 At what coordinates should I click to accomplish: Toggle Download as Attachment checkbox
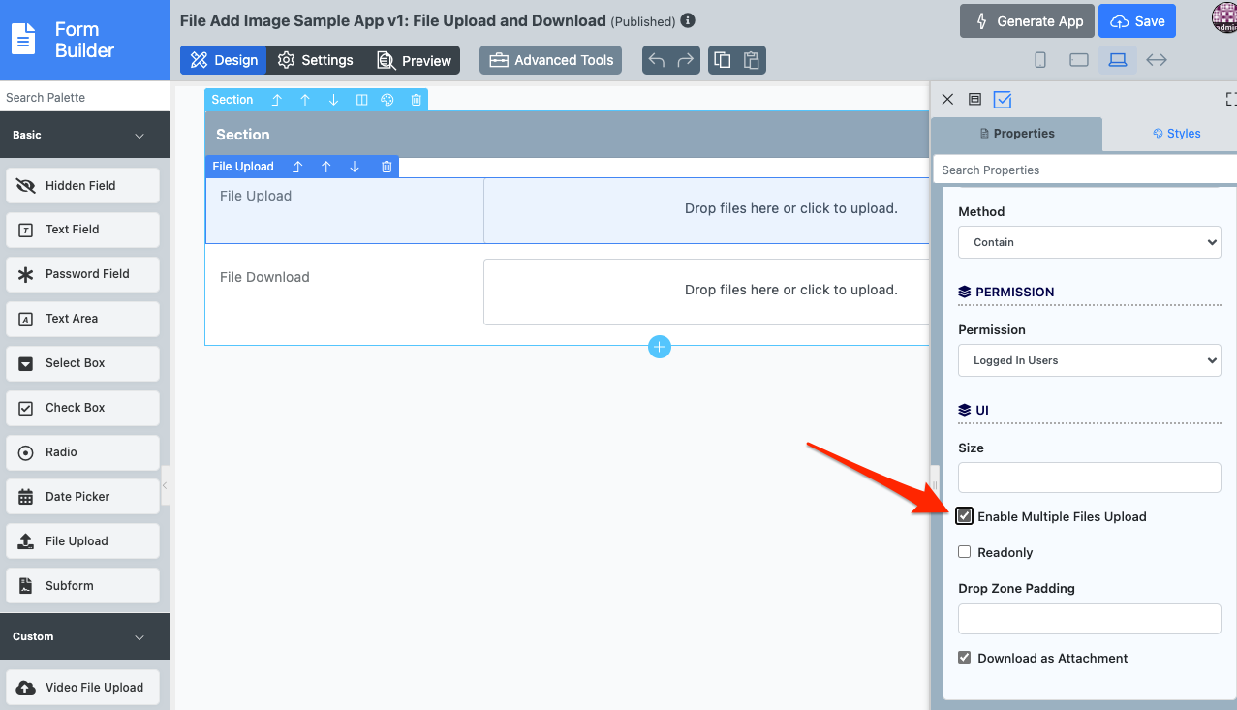pos(965,658)
